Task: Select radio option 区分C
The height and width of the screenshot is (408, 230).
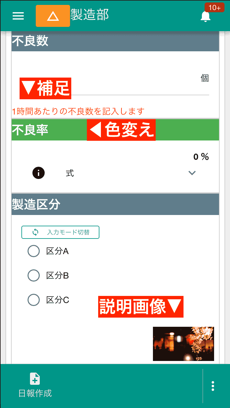Action: (x=34, y=300)
